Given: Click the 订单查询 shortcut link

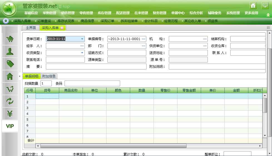Looking at the screenshot, I should (x=44, y=21).
